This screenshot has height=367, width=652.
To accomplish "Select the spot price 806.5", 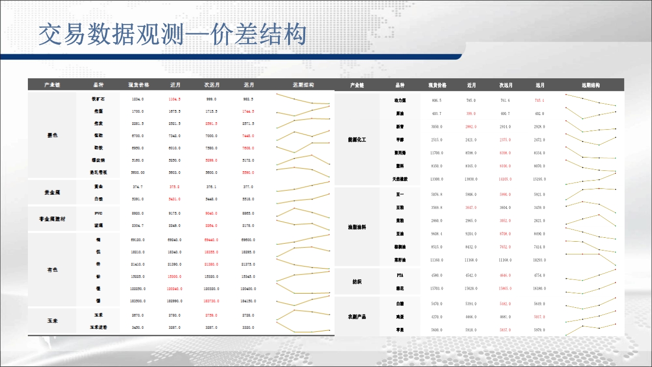I will [437, 100].
